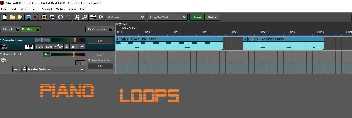
Task: Switch the timeline display to Time
Action: 197,17
